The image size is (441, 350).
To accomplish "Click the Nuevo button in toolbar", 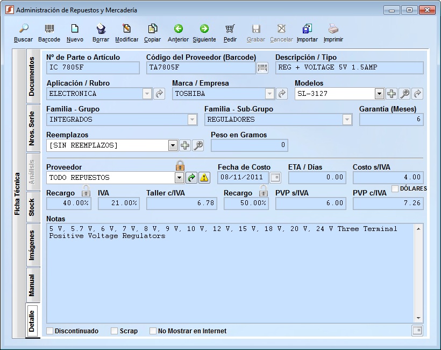I will point(75,29).
